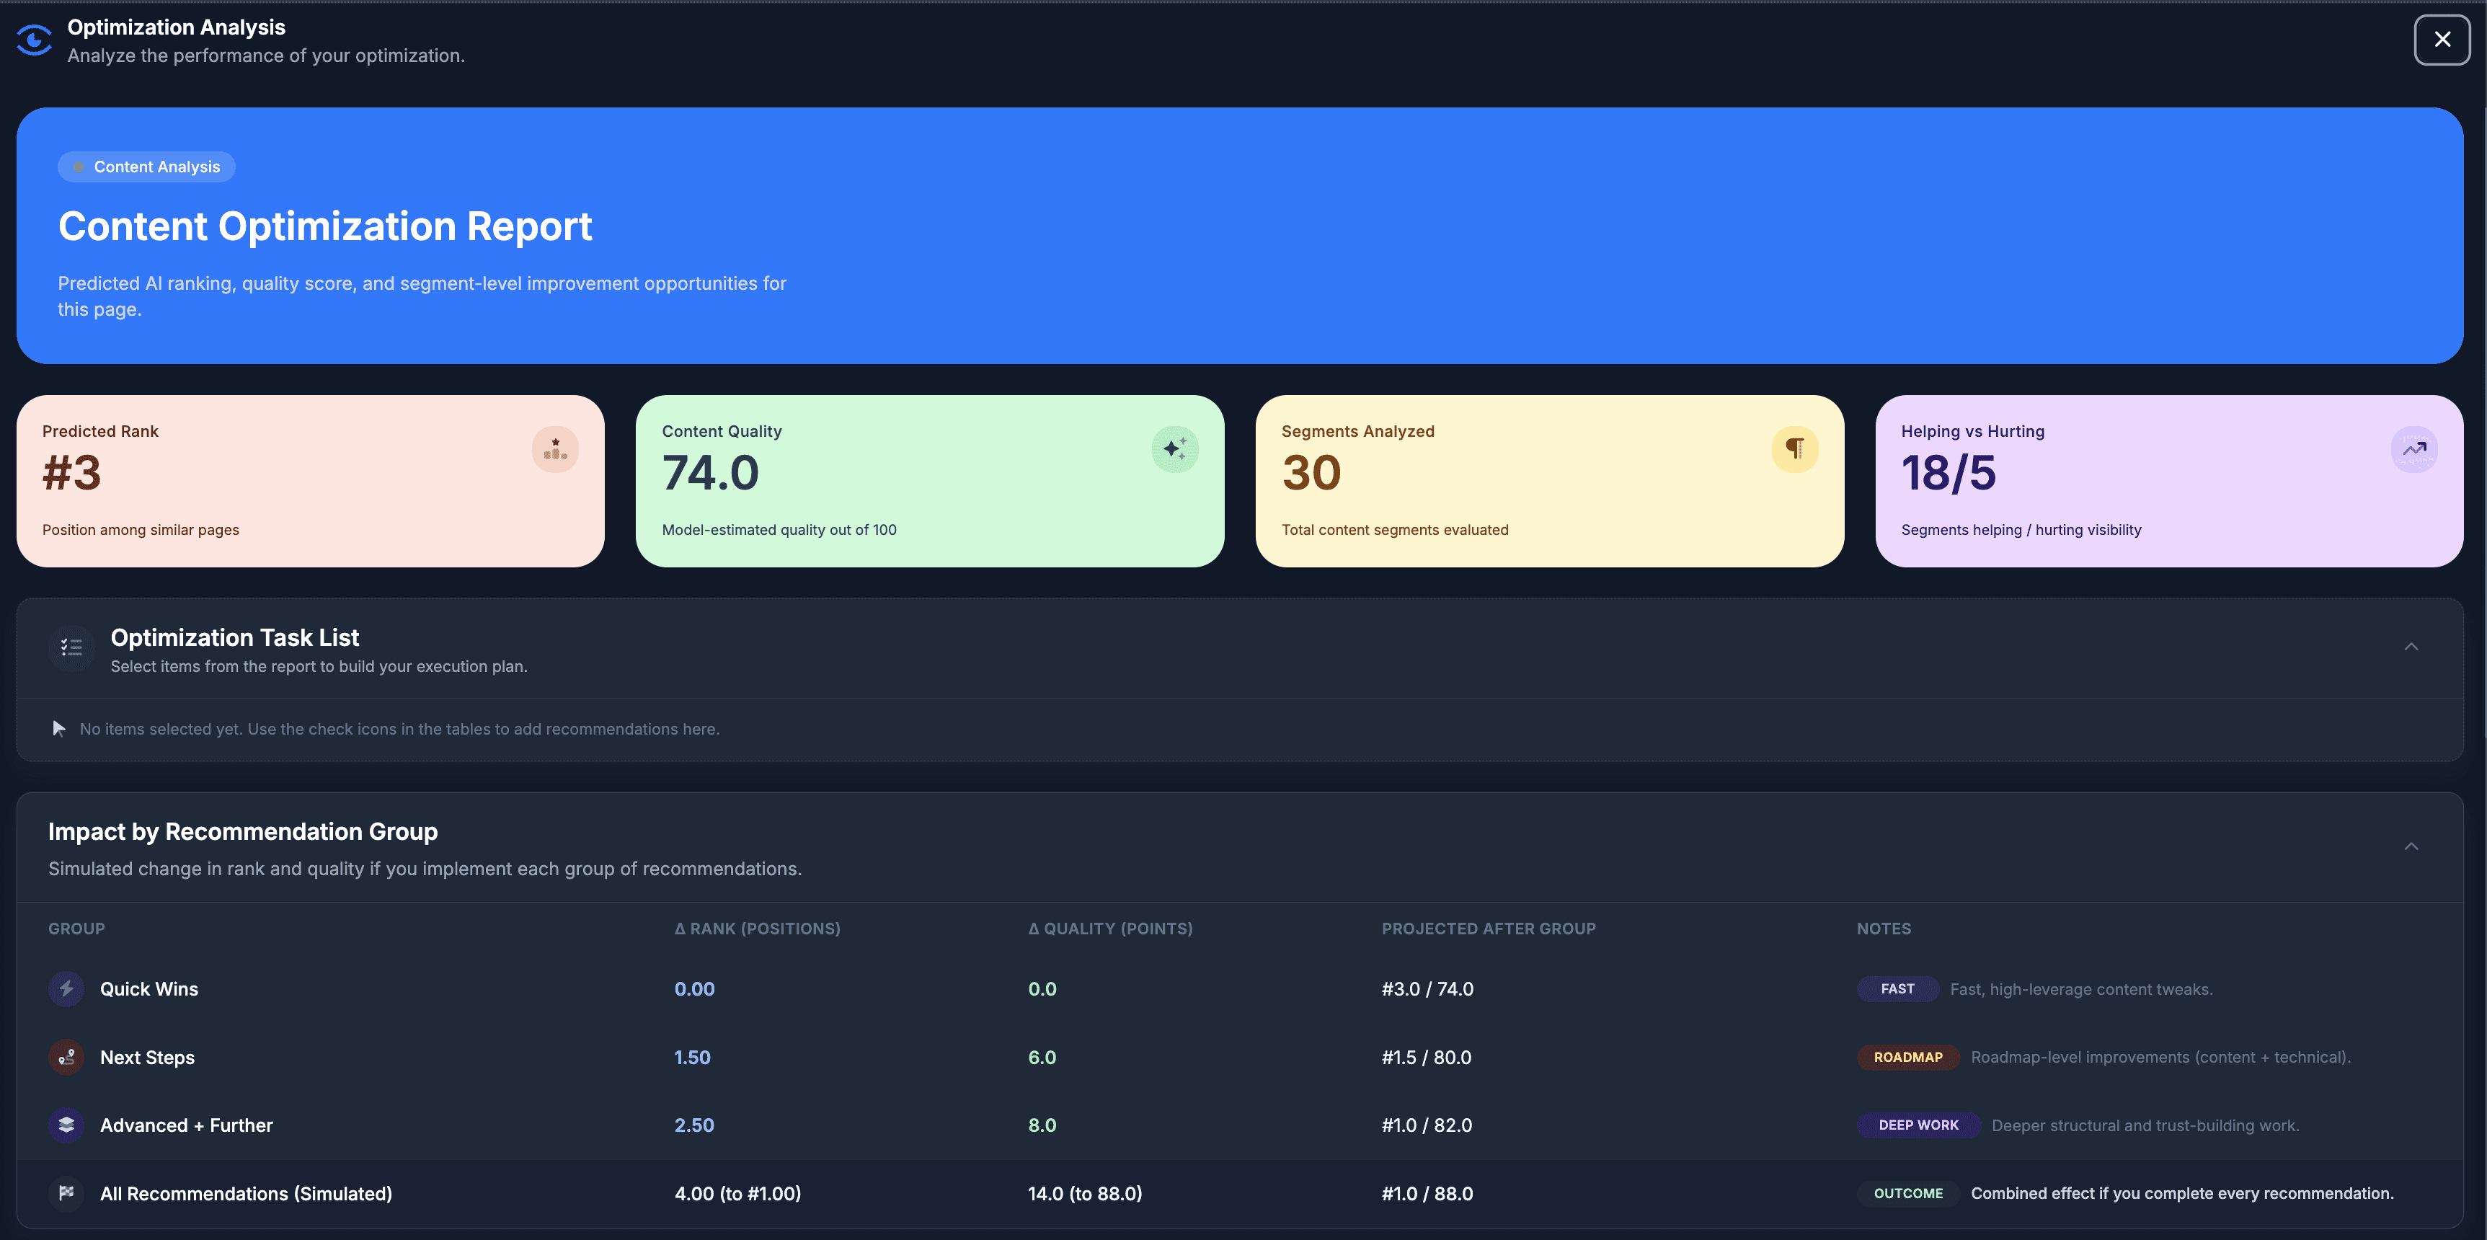Click the layers icon for Advanced + Further

tap(66, 1125)
